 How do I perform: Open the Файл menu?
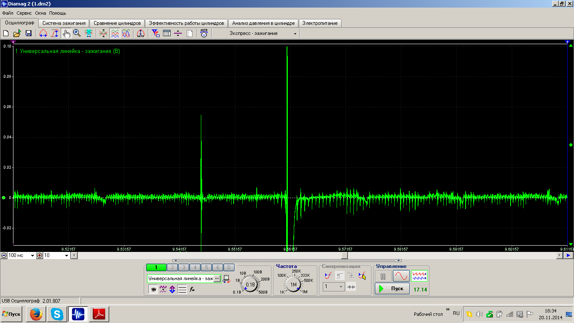tap(8, 13)
